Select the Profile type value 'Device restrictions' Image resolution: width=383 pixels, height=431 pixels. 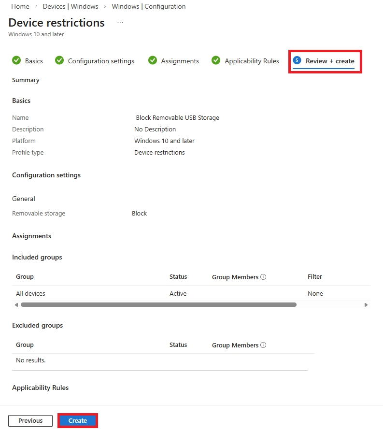point(159,152)
